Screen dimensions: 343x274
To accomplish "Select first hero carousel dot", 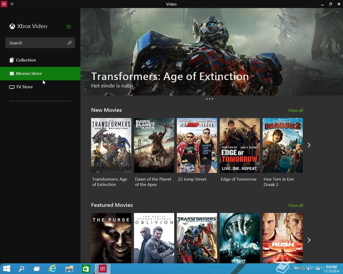I will 204,99.
